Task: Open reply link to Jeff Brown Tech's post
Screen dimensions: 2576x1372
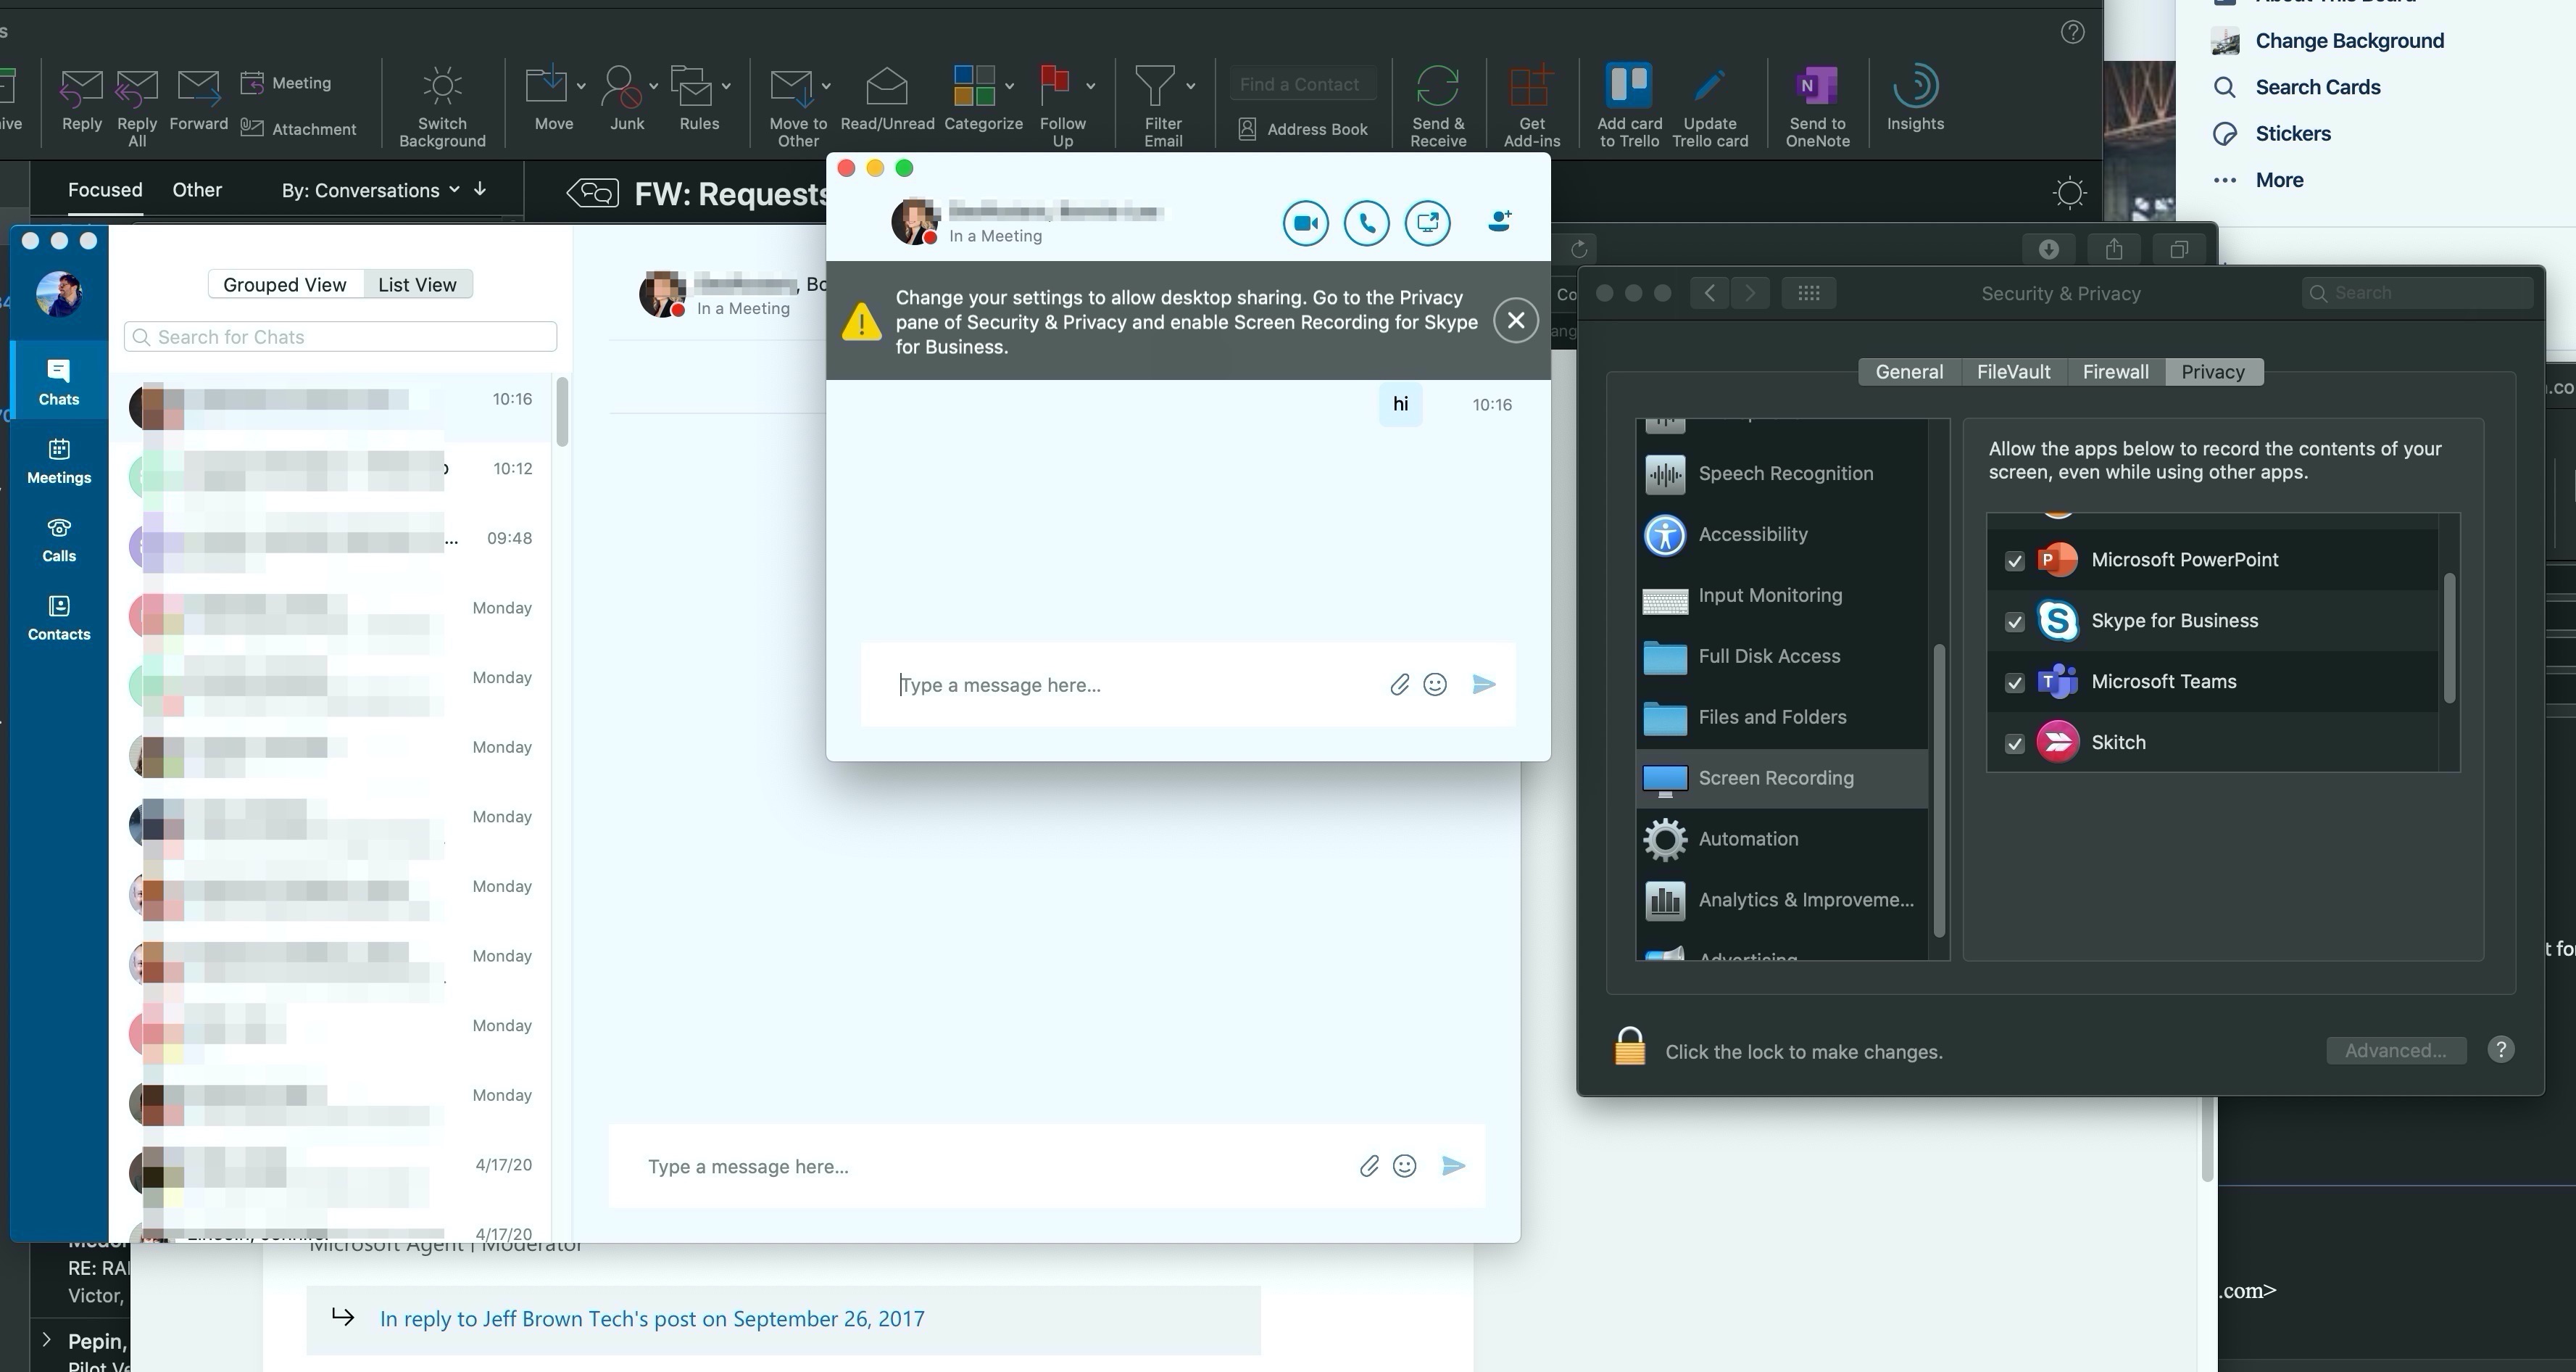Action: pyautogui.click(x=651, y=1318)
